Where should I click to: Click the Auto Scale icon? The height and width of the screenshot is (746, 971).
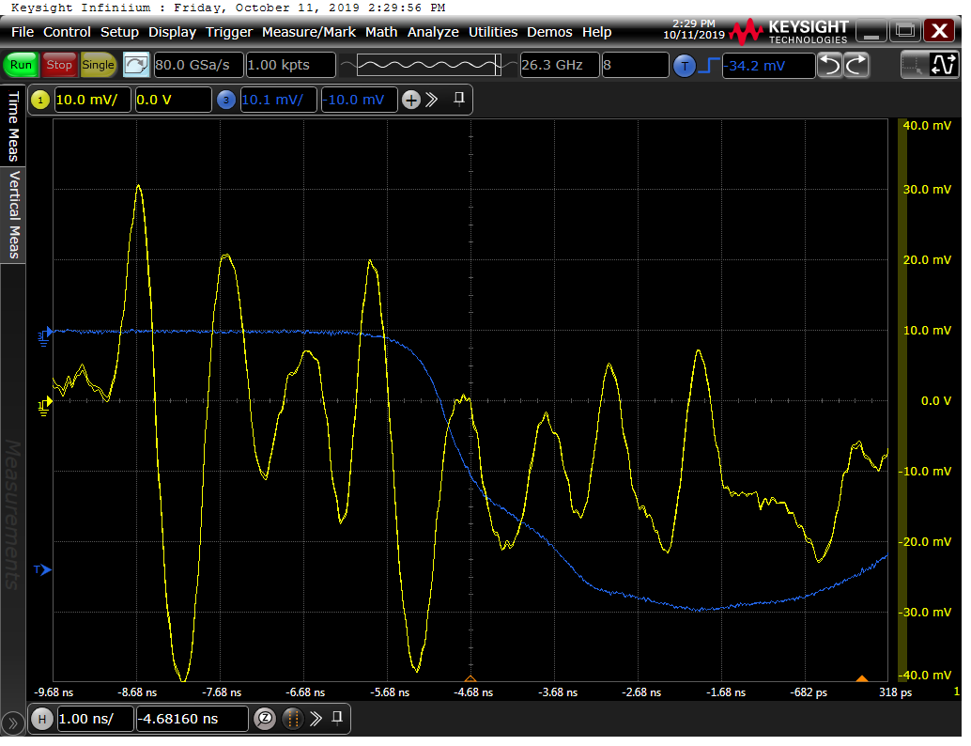[x=136, y=65]
